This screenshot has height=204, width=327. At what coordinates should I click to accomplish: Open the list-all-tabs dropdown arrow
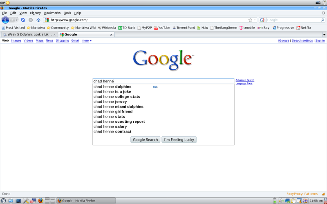point(324,35)
